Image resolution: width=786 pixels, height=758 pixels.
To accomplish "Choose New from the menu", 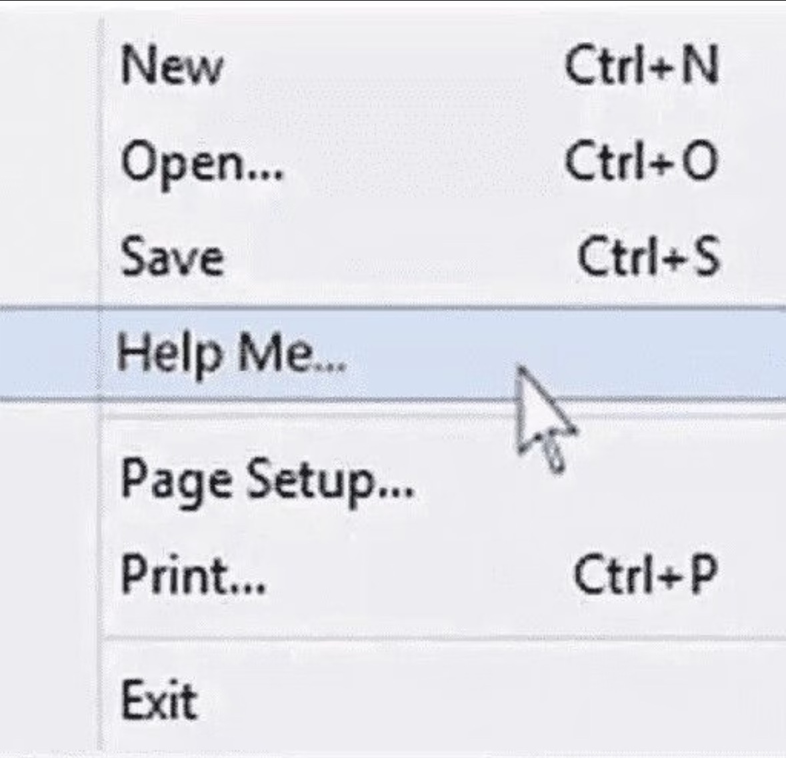I will (x=171, y=67).
